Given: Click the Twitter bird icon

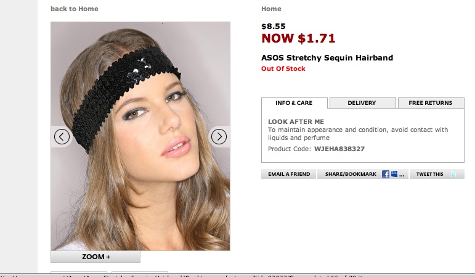Looking at the screenshot, I should pos(453,174).
